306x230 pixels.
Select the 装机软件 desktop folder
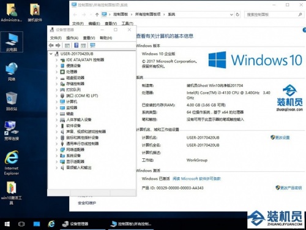(x=35, y=12)
